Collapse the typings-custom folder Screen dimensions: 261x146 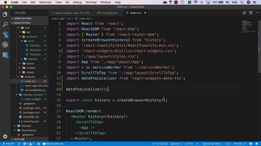(29, 94)
